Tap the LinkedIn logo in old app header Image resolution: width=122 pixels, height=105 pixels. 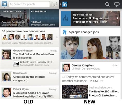click(4, 4)
